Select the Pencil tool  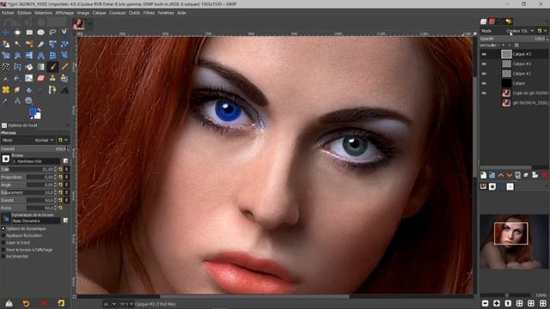tap(64, 67)
